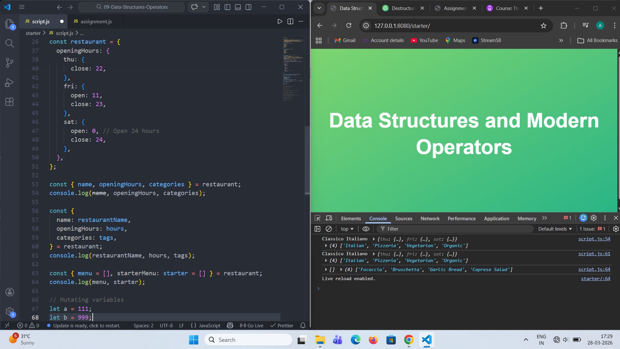The image size is (620, 349).
Task: Toggle the VS Code primary sidebar
Action: [x=227, y=7]
